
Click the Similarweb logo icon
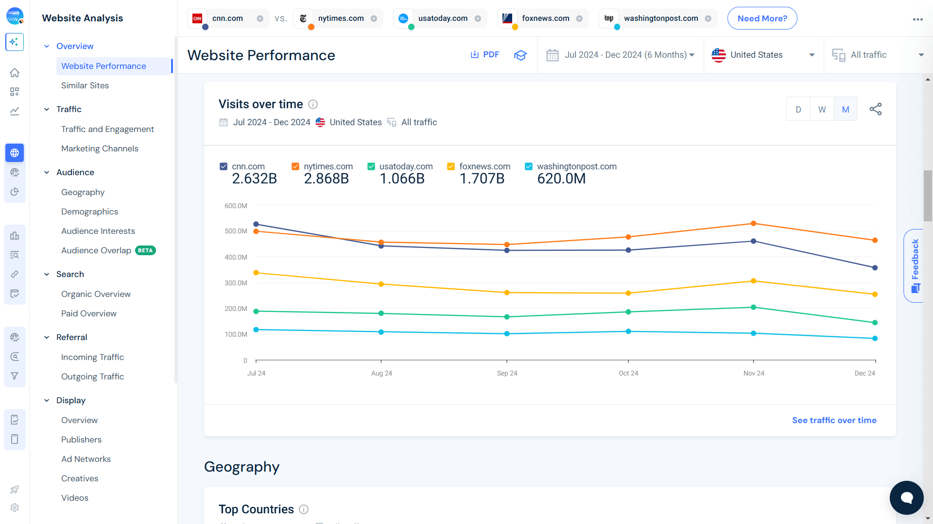(x=15, y=16)
